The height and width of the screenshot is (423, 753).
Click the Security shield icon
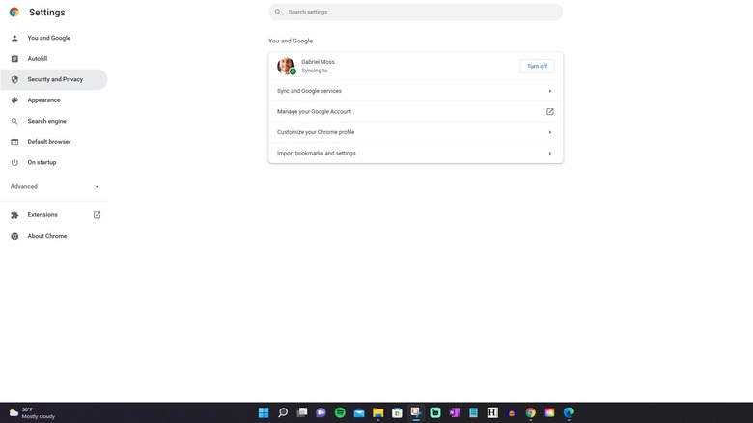click(14, 79)
